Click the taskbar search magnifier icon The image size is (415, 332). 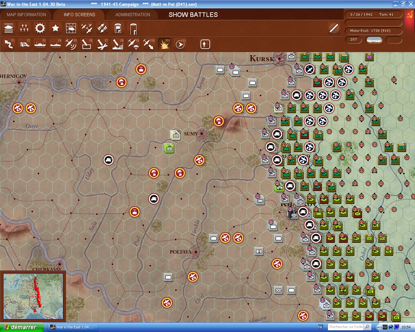click(x=367, y=327)
